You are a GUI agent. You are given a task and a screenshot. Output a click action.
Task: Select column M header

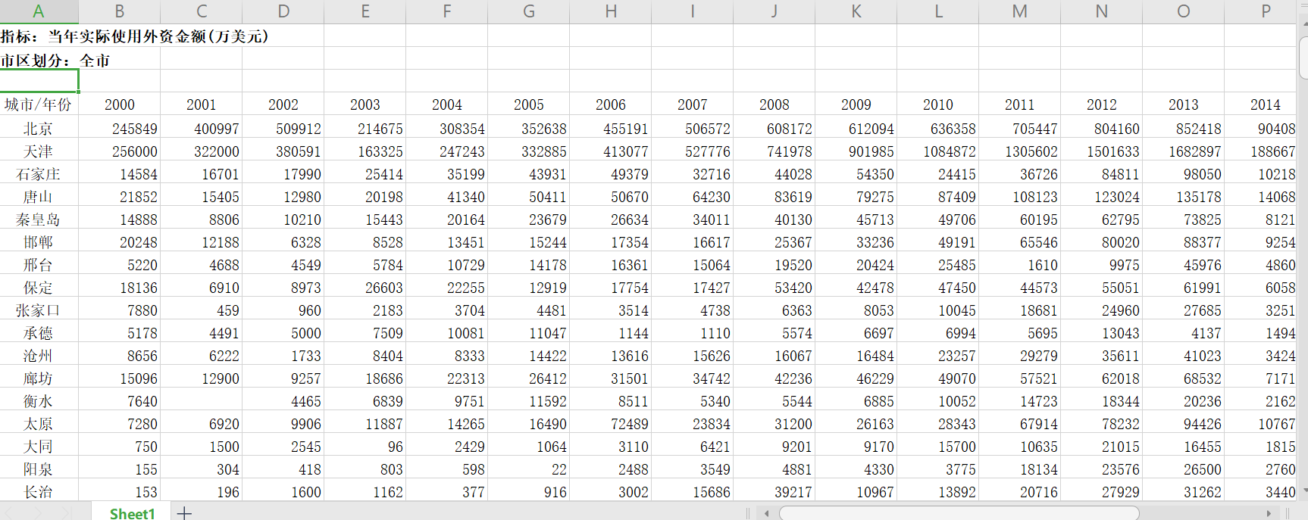[1020, 11]
